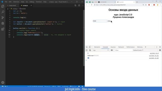Viewport: 162px width, 91px height.
Task: Switch to the Document browser tab
Action: (126, 2)
